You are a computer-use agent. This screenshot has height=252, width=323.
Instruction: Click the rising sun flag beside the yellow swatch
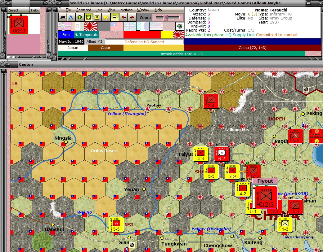179,35
